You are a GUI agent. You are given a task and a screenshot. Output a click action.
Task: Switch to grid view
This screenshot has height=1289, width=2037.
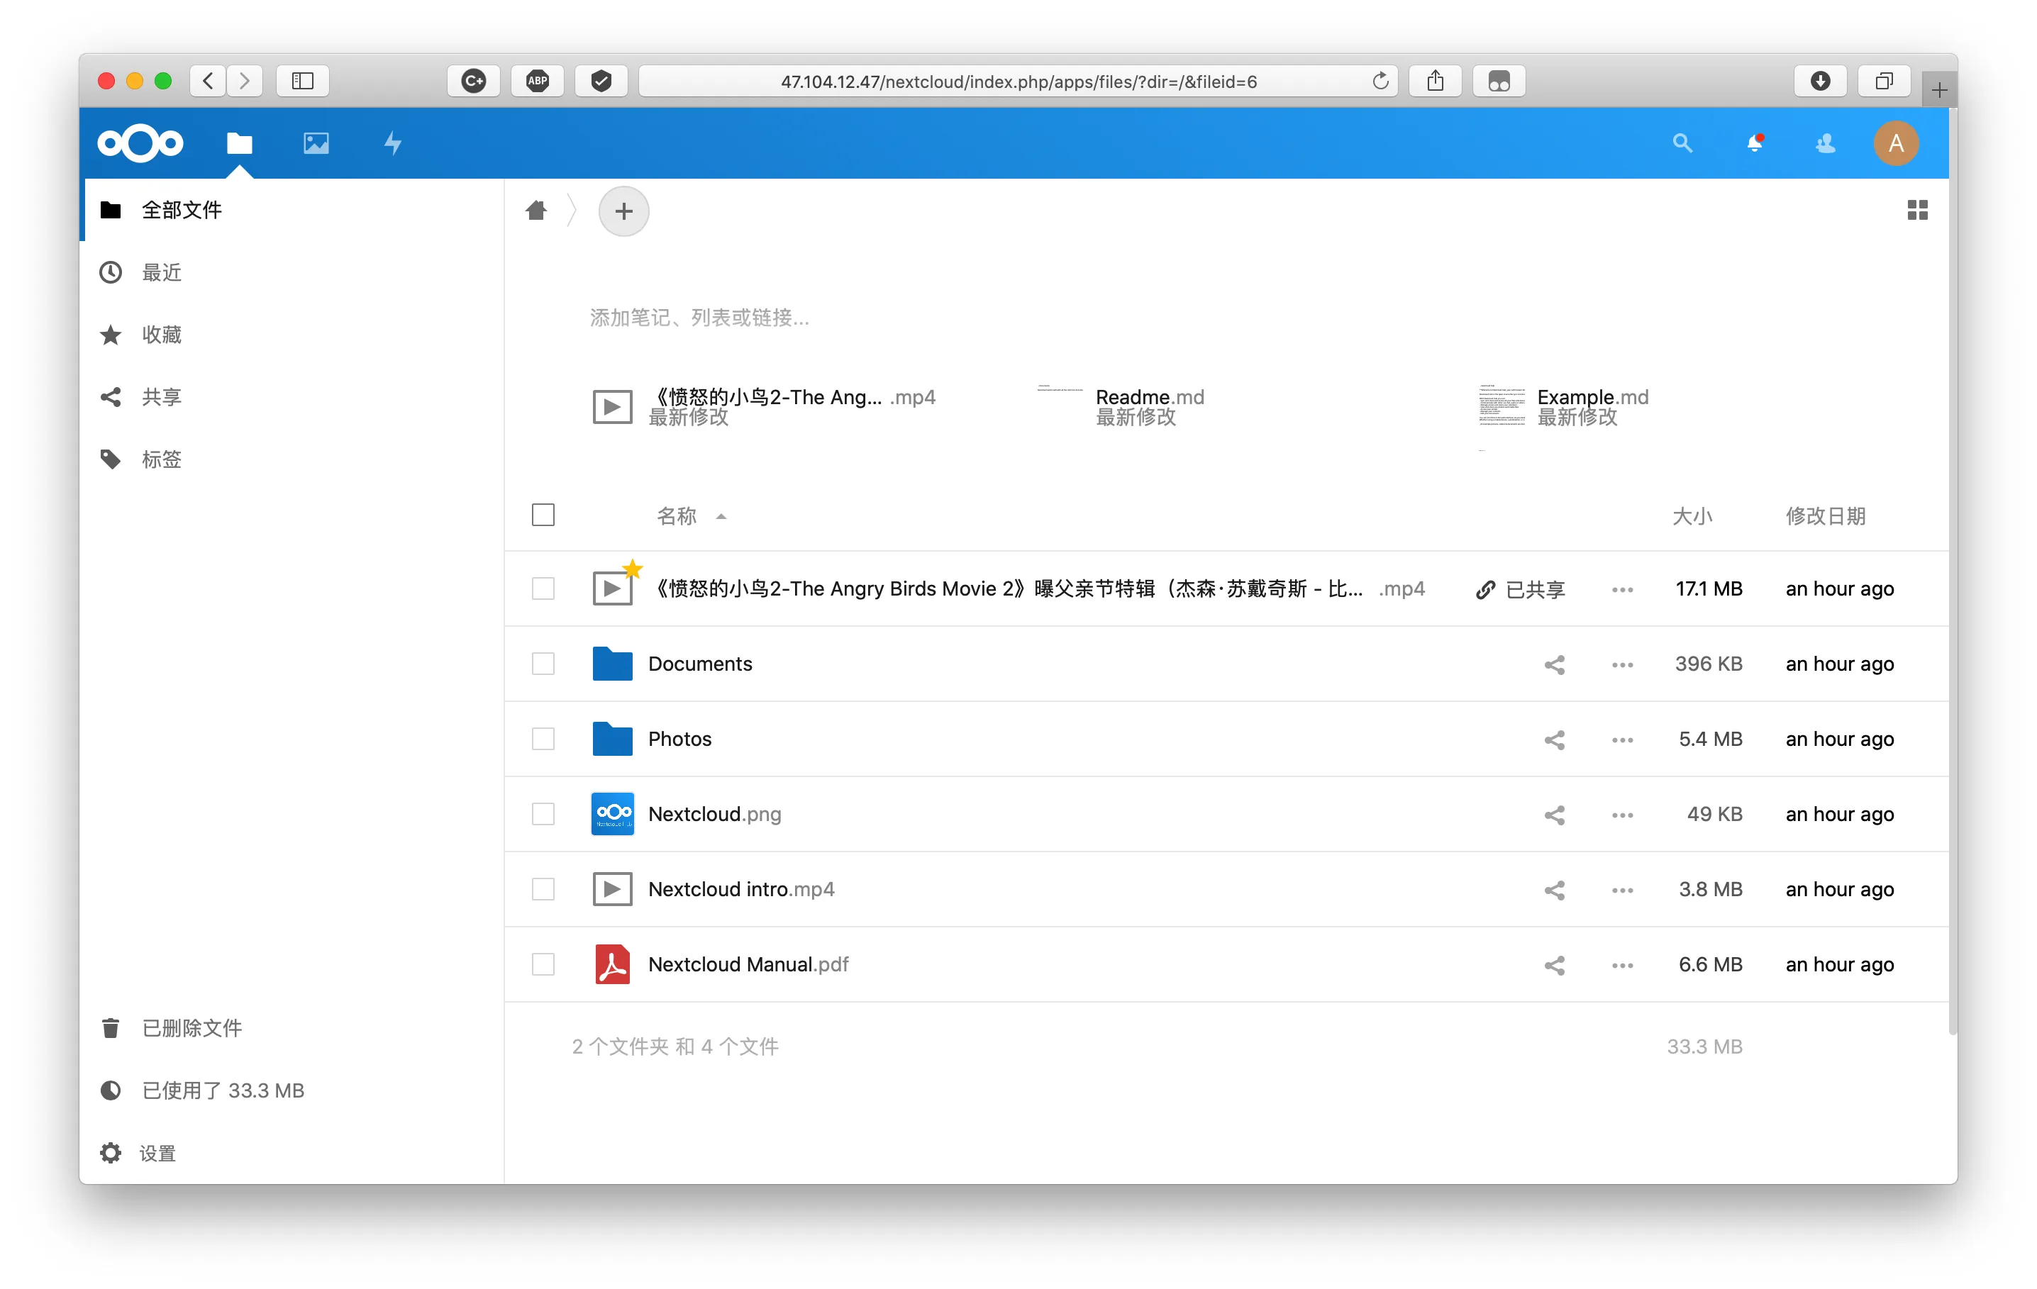[1918, 210]
